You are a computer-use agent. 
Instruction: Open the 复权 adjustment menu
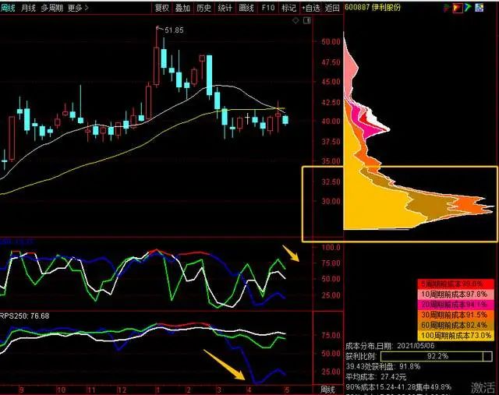[162, 8]
